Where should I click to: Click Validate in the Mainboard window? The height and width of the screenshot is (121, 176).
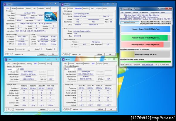(99, 54)
